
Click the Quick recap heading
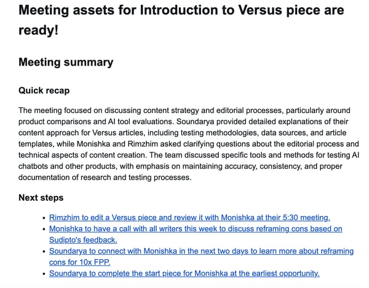pos(44,90)
